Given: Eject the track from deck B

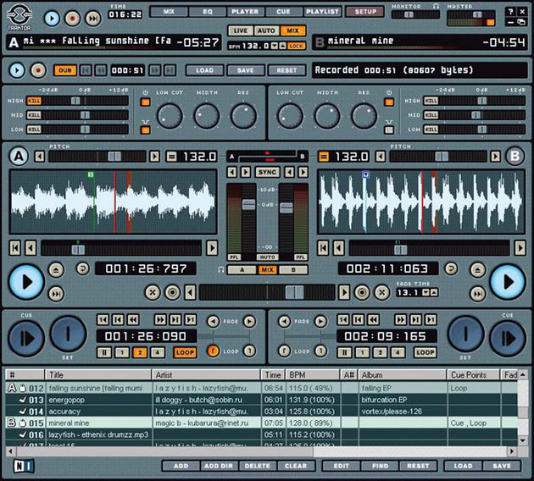Looking at the screenshot, I should [478, 270].
